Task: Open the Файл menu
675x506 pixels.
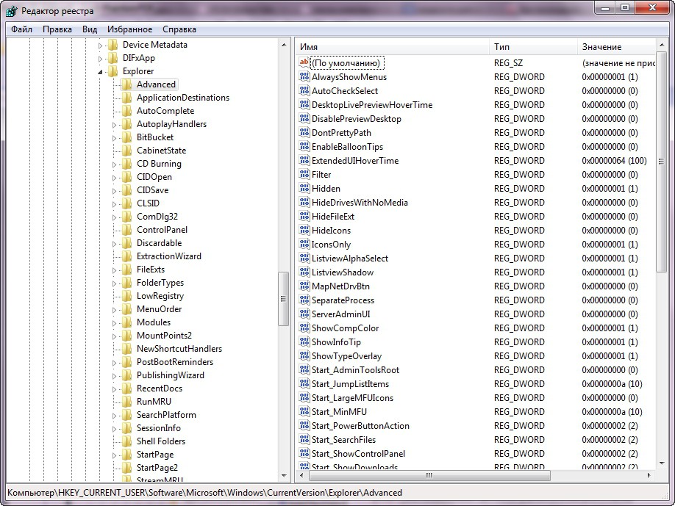Action: point(21,29)
